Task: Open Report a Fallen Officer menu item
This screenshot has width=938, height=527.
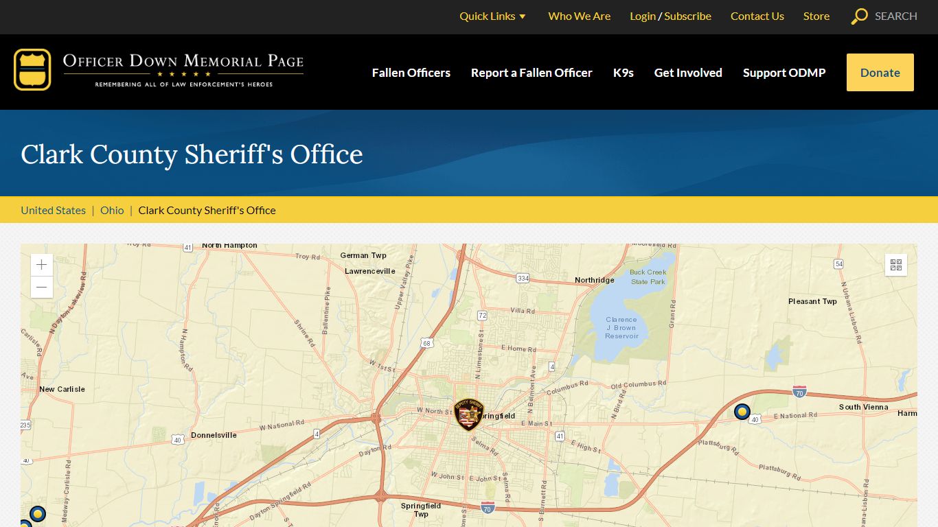Action: coord(531,73)
